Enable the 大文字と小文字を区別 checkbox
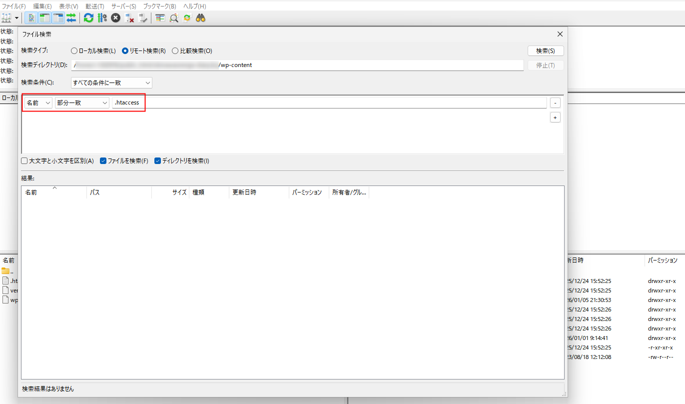685x404 pixels. pyautogui.click(x=23, y=160)
